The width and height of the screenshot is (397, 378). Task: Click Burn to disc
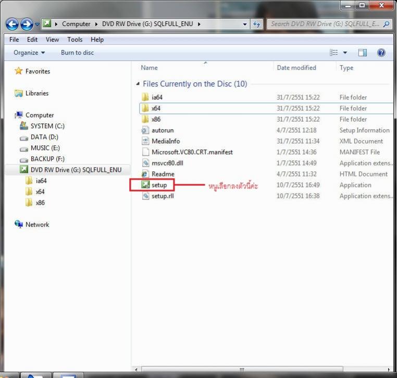coord(77,53)
